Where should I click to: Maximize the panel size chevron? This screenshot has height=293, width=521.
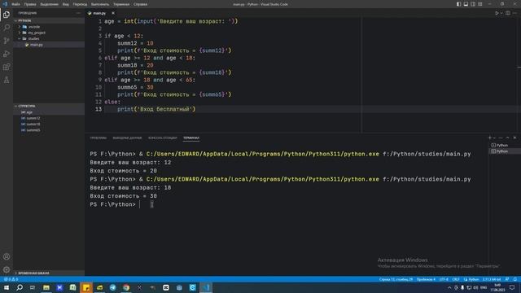[507, 138]
